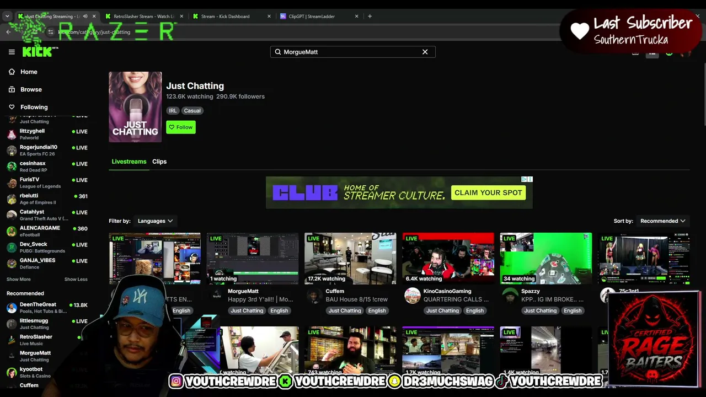Switch to the RetroSlasher Stream browser tab

(x=143, y=17)
